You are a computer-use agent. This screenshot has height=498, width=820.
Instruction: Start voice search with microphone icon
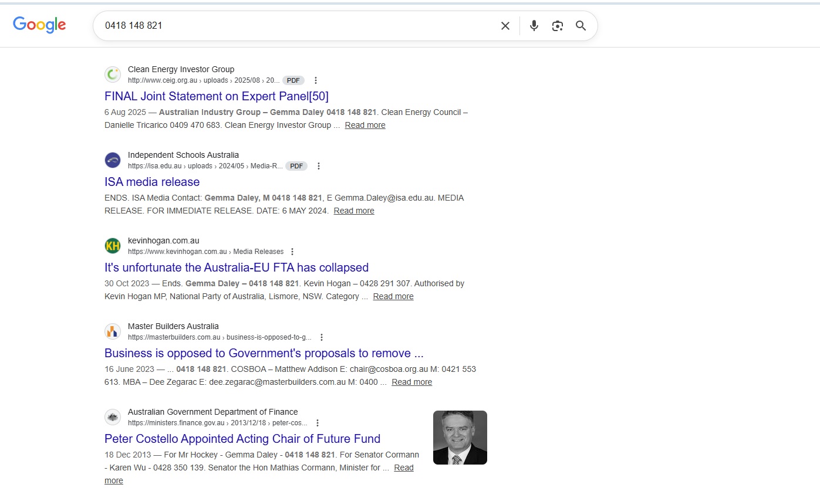(534, 26)
